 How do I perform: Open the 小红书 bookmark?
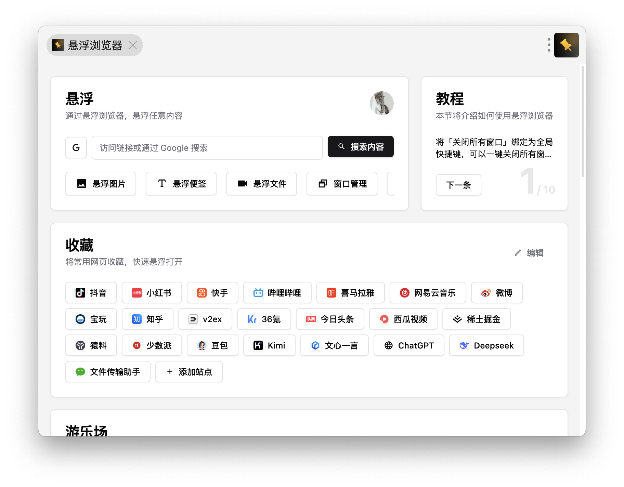(x=152, y=293)
